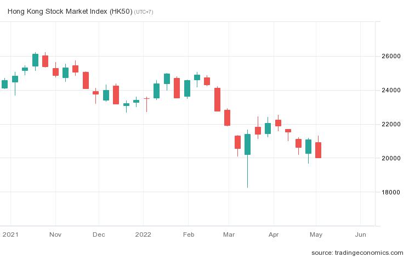409x257 pixels.
Task: Select the Jun label on time axis
Action: 360,234
